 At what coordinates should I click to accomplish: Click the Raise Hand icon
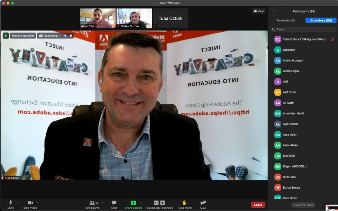184,203
